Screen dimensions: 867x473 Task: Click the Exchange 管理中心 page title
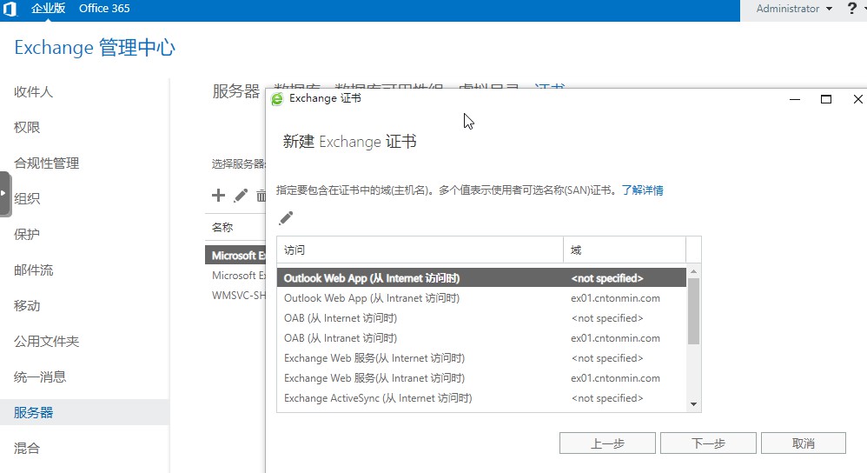click(x=95, y=48)
